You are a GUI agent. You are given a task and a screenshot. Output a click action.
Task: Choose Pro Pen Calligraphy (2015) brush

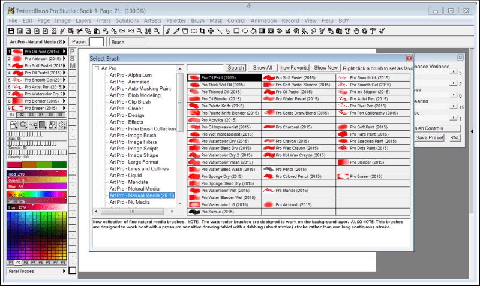[x=373, y=113]
